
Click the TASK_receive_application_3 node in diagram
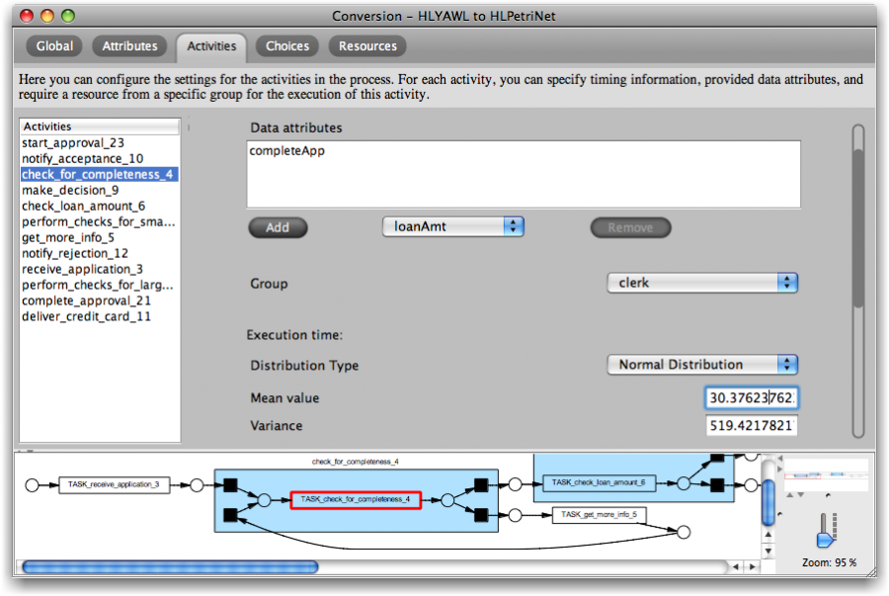(x=114, y=485)
